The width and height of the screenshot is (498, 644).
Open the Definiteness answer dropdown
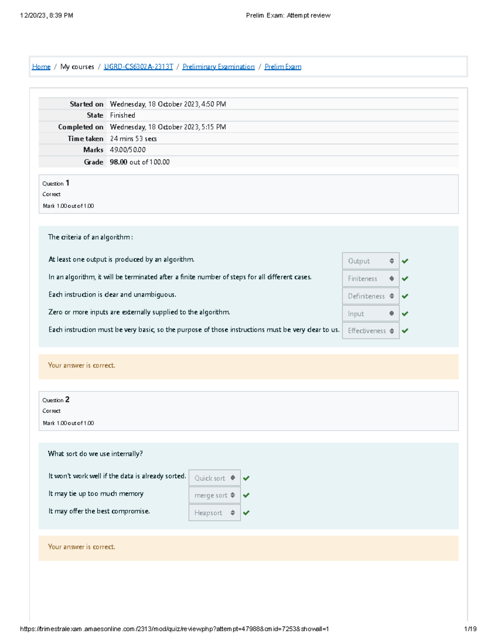click(370, 296)
